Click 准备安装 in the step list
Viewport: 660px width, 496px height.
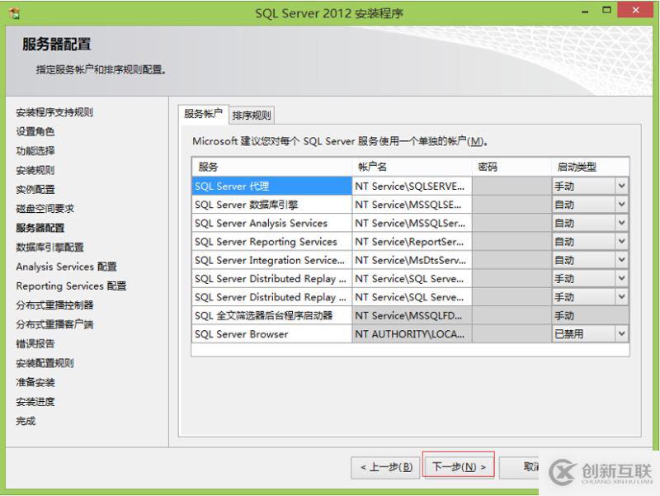tap(35, 382)
